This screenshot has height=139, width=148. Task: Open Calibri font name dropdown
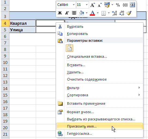pos(74,5)
